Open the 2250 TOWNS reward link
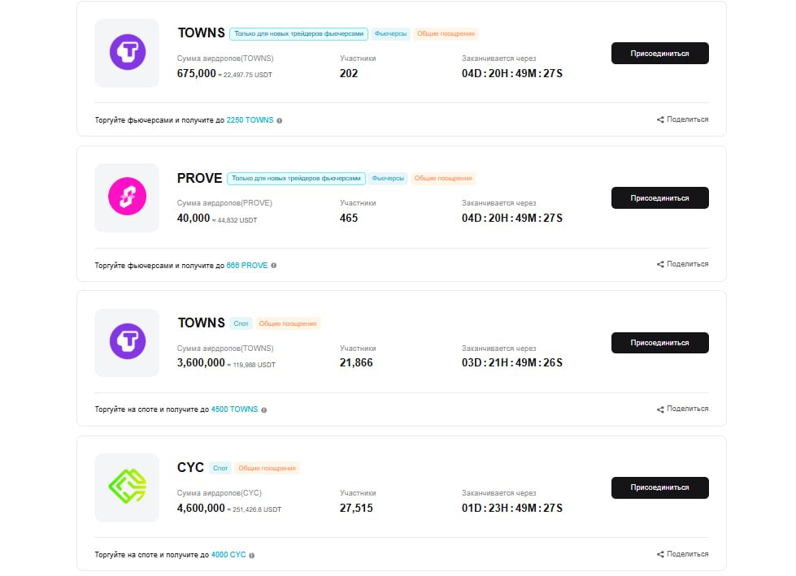Viewport: 796px width, 576px height. pyautogui.click(x=250, y=120)
